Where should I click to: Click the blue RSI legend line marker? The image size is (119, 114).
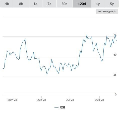click(56, 107)
